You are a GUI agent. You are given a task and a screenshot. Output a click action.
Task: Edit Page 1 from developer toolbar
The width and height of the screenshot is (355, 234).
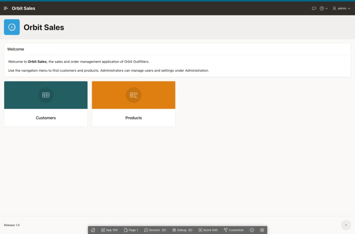click(x=131, y=230)
